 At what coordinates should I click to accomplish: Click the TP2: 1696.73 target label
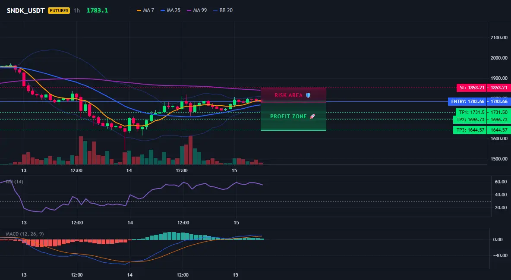(470, 120)
